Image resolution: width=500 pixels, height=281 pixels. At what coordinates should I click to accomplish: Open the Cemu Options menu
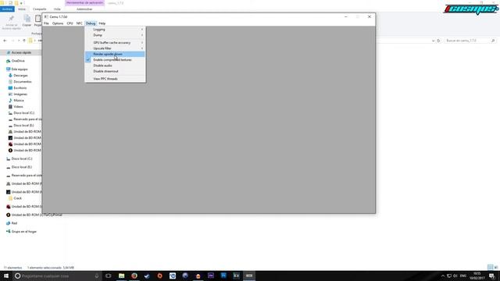(58, 23)
